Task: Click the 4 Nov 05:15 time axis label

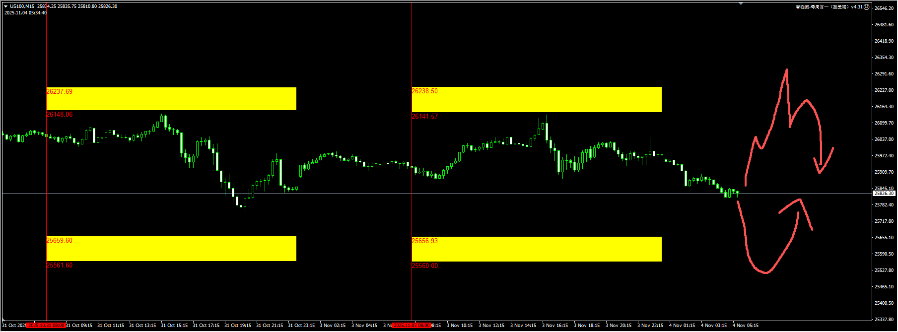Action: pos(746,326)
